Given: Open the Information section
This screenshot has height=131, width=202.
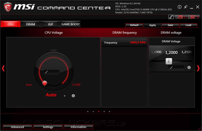Looking at the screenshot, I should [78, 127].
